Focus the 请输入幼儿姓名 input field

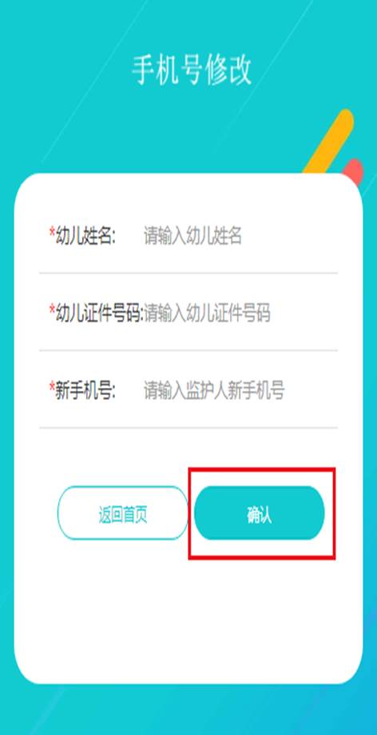click(x=240, y=236)
